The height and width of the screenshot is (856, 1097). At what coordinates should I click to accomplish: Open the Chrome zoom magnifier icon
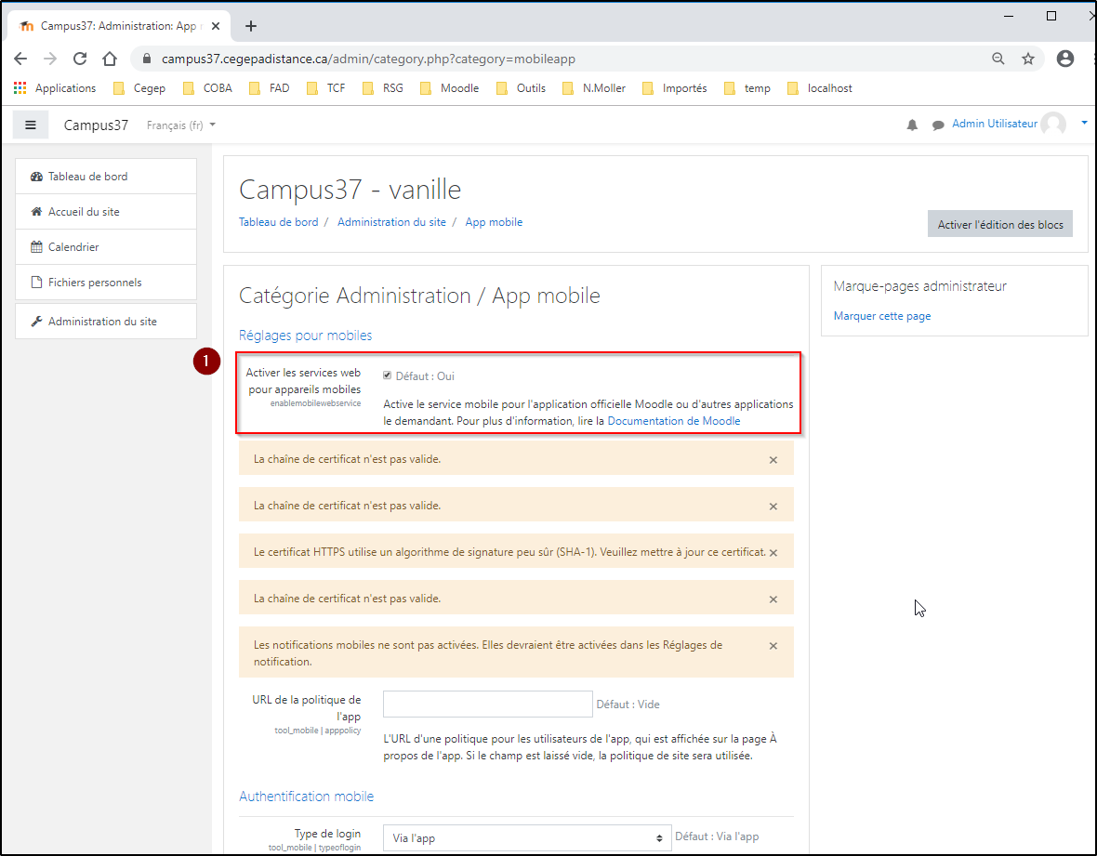998,59
